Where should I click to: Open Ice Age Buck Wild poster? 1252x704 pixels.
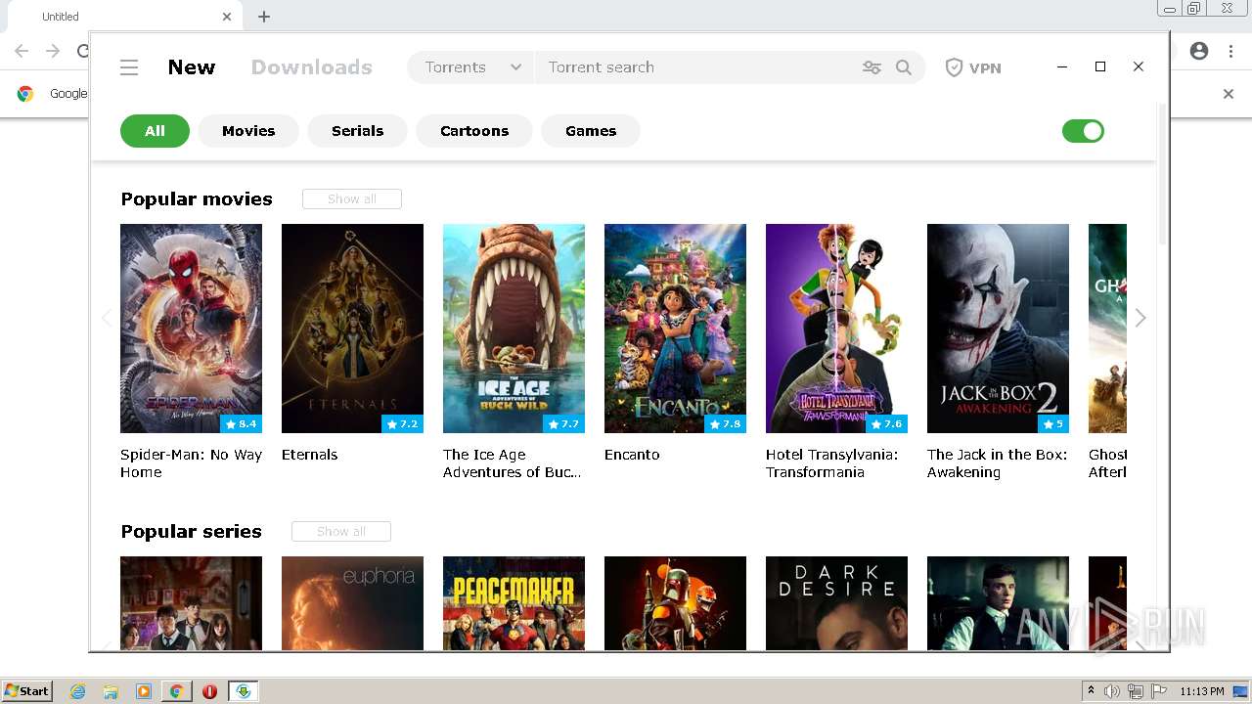click(x=514, y=329)
